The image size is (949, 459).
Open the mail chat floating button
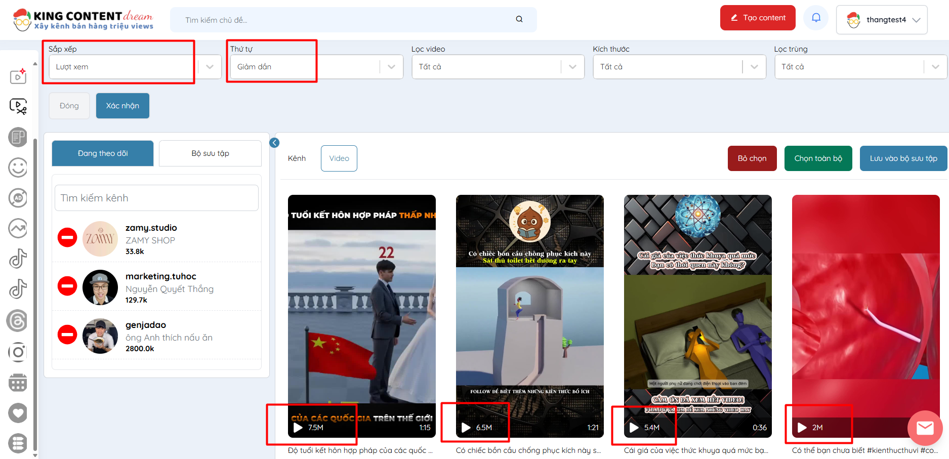925,428
